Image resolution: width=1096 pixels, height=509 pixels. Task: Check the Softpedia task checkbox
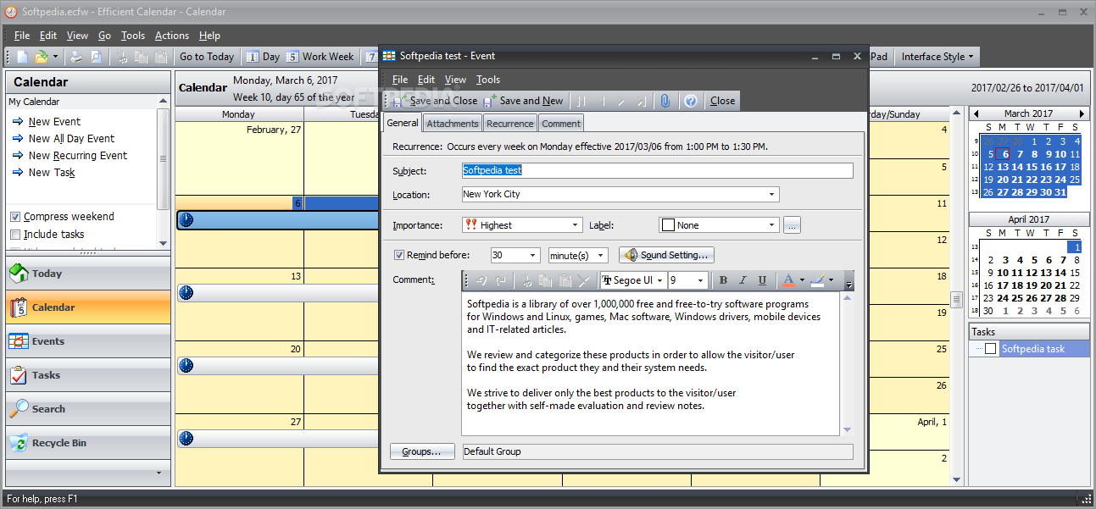pyautogui.click(x=991, y=349)
